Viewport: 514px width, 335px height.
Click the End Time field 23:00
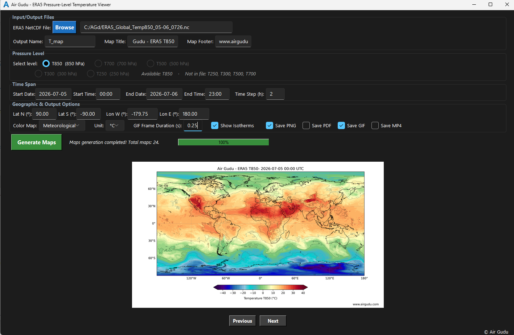tap(217, 94)
